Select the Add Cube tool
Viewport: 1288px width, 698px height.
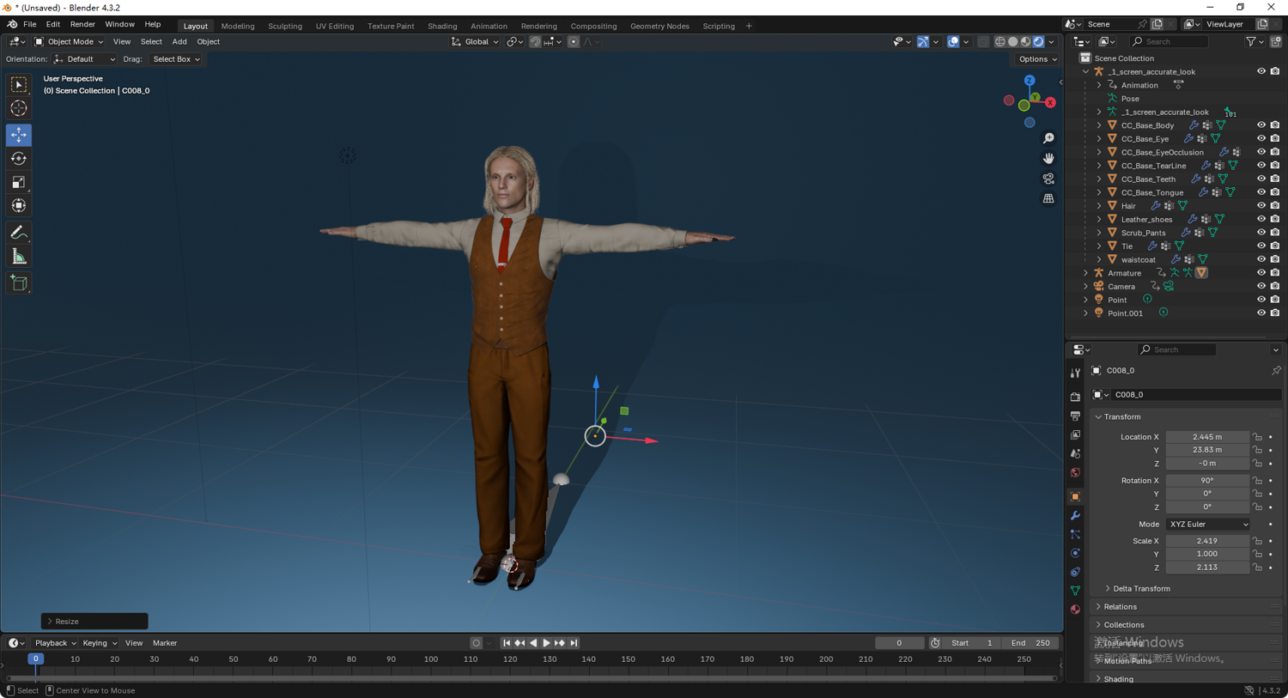(x=19, y=283)
